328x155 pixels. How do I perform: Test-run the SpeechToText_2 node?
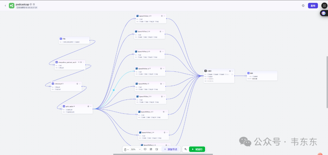coord(164,133)
